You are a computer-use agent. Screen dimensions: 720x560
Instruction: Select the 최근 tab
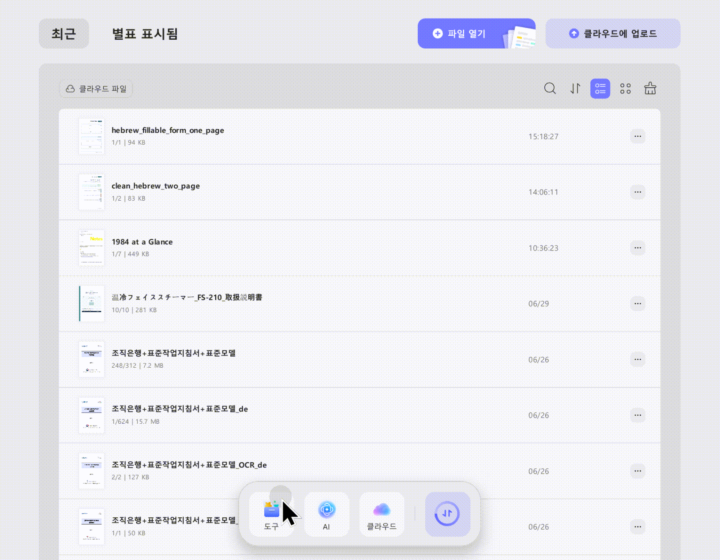point(64,34)
